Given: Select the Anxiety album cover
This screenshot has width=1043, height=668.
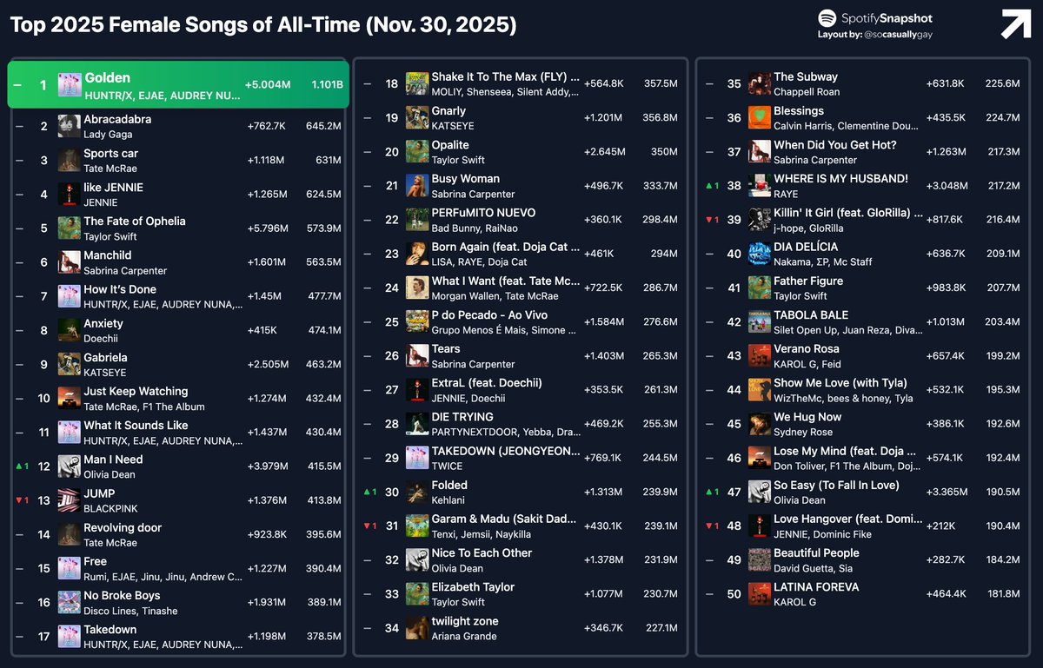Looking at the screenshot, I should pos(70,330).
